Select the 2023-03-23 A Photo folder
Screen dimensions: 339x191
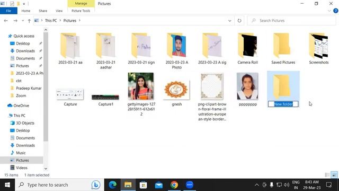(x=176, y=51)
